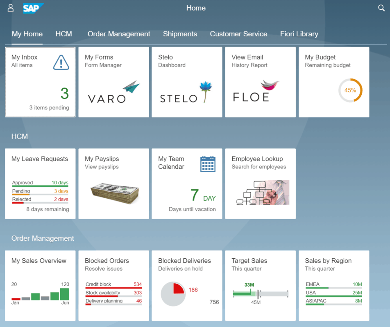Open the My Inbox tile title
Image resolution: width=390 pixels, height=327 pixels.
(25, 57)
